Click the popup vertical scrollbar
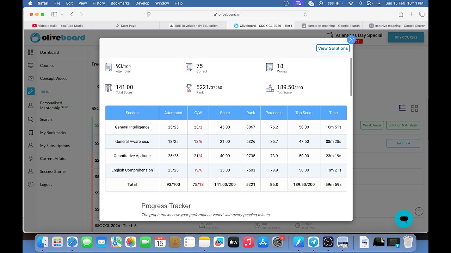Image resolution: width=451 pixels, height=253 pixels. point(351,77)
